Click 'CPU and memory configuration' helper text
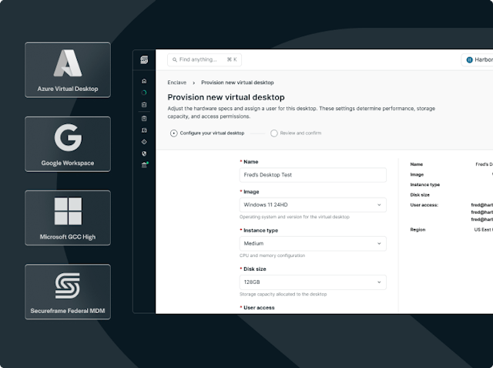This screenshot has width=493, height=368. (x=272, y=255)
